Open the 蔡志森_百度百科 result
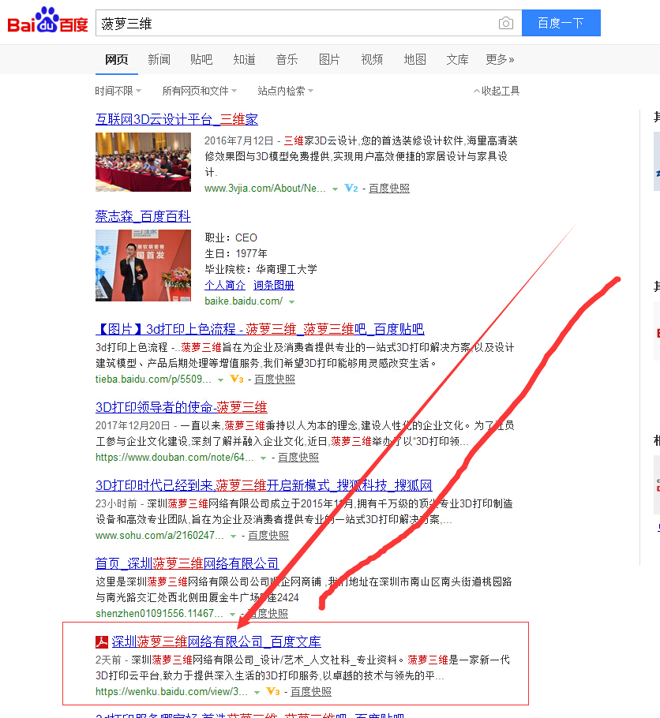Viewport: 660px width, 718px height. click(143, 216)
